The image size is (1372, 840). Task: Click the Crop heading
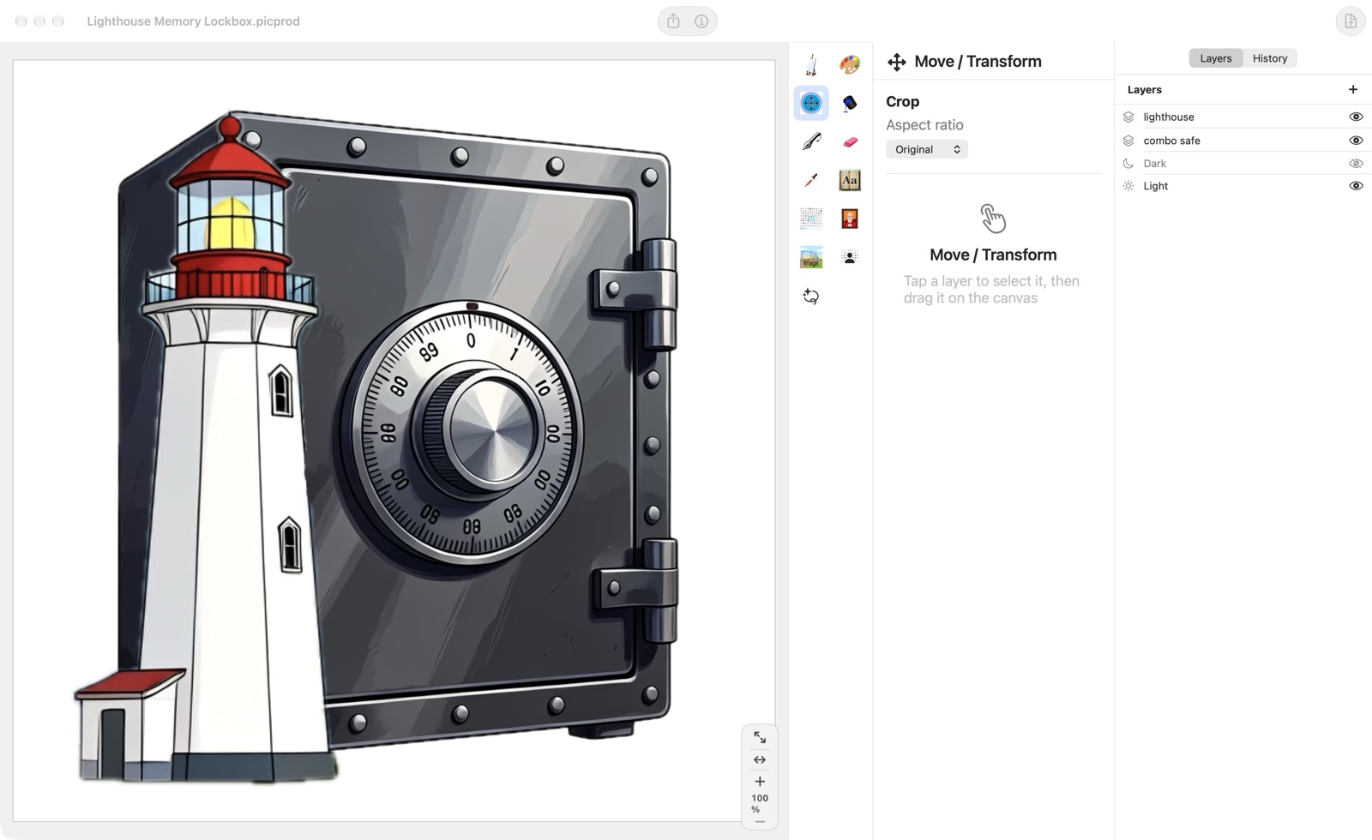(x=902, y=101)
